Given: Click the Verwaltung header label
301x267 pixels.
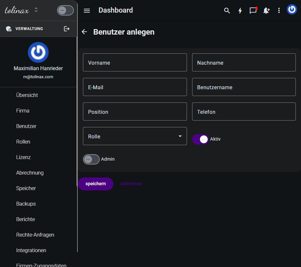Looking at the screenshot, I should pos(29,29).
